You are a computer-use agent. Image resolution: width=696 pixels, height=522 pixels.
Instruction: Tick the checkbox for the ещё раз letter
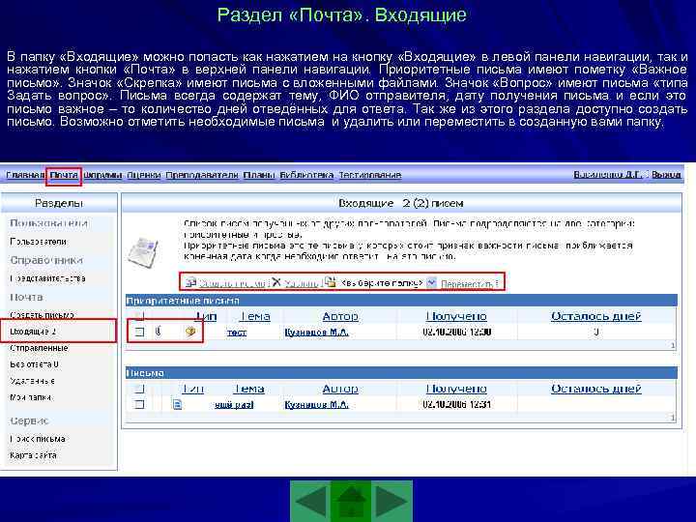point(139,404)
